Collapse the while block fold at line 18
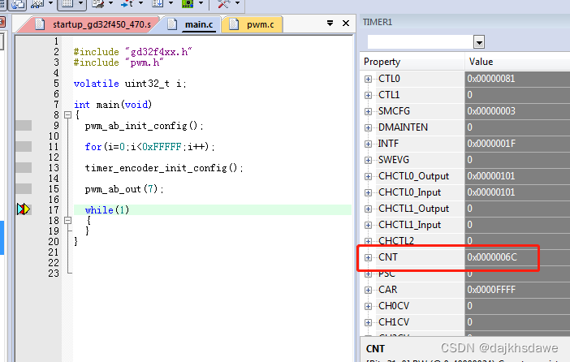Image resolution: width=570 pixels, height=362 pixels. pyautogui.click(x=67, y=220)
